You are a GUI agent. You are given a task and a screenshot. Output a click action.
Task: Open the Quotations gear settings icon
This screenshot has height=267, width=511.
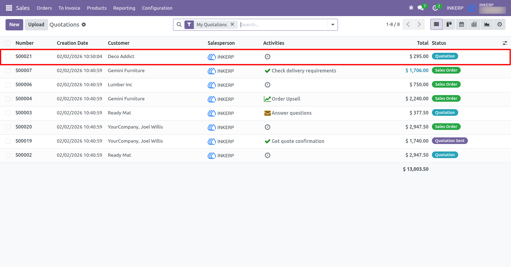(84, 25)
